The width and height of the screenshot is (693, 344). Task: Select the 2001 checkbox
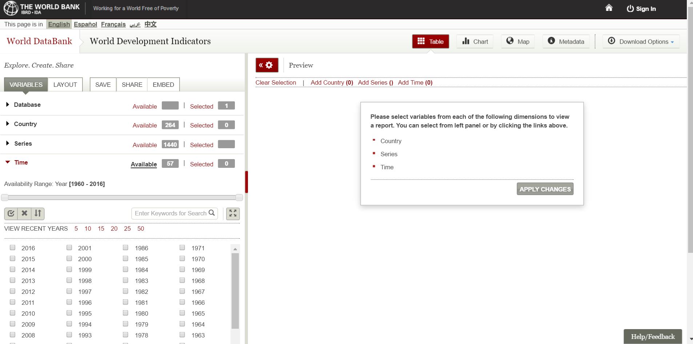(x=69, y=247)
